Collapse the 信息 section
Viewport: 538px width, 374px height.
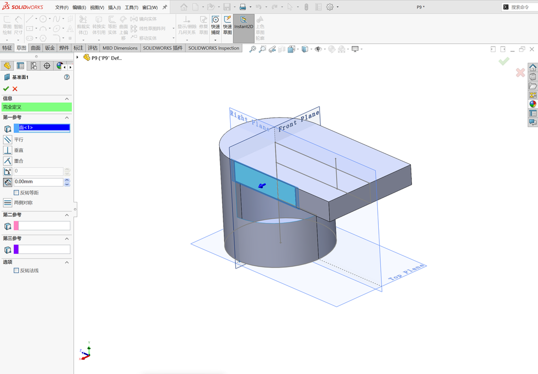pyautogui.click(x=67, y=99)
